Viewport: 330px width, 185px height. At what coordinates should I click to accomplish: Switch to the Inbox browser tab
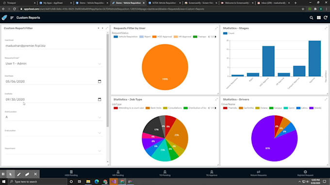273,3
